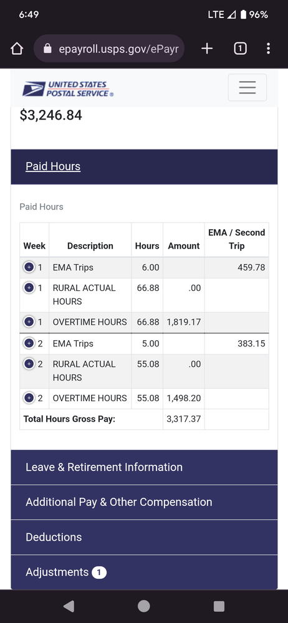Tap Android recent apps square button

pos(219,606)
